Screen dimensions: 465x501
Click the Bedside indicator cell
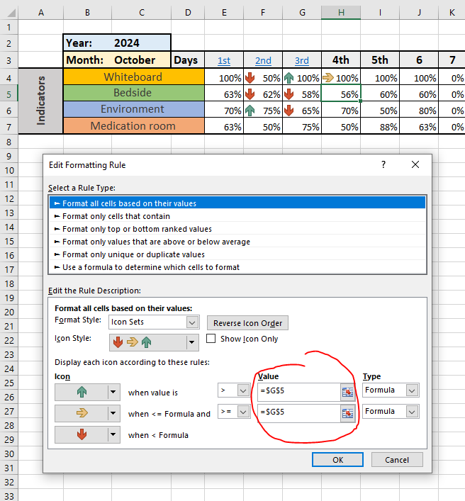(133, 93)
